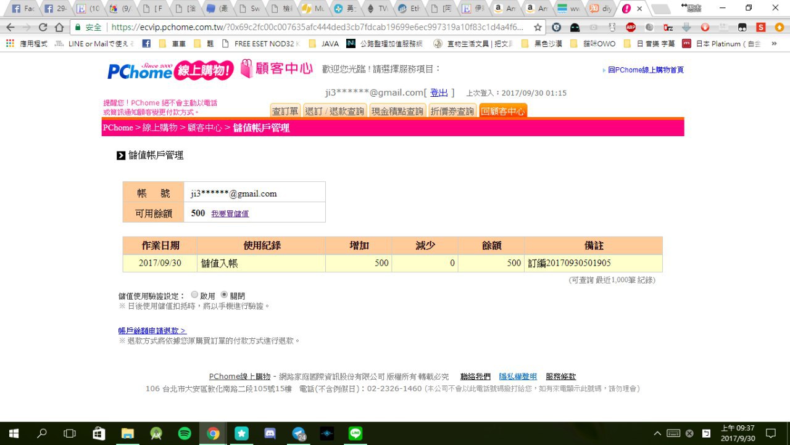Open Discord from the taskbar
The height and width of the screenshot is (445, 790).
point(270,433)
